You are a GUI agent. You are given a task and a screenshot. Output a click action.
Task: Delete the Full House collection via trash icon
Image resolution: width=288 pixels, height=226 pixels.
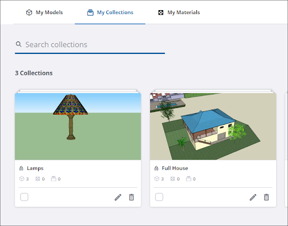tap(267, 197)
